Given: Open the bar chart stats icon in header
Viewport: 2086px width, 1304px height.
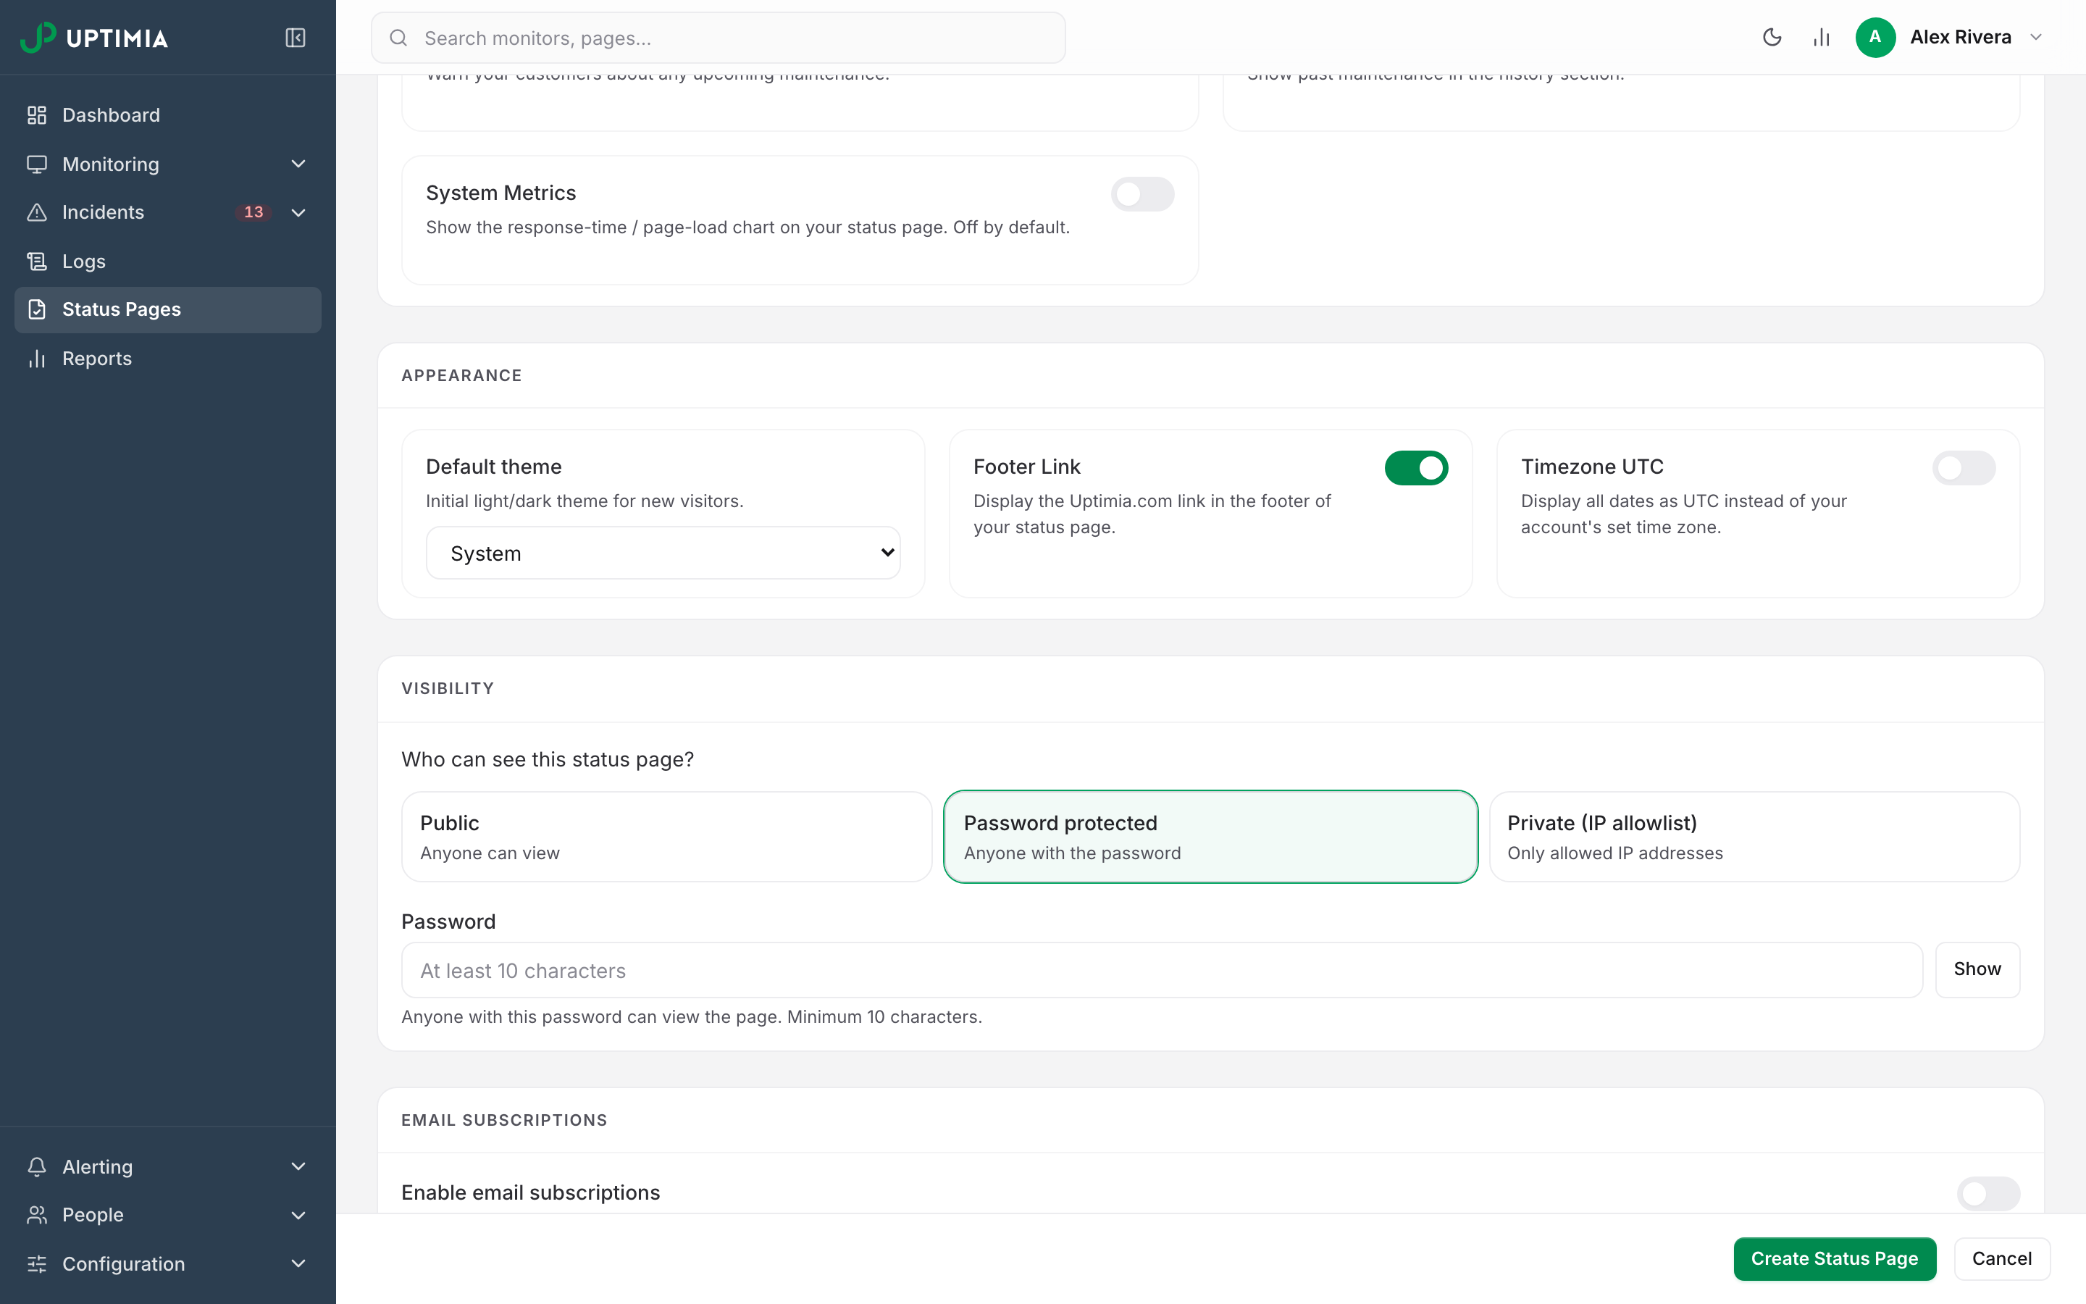Looking at the screenshot, I should click(1820, 37).
